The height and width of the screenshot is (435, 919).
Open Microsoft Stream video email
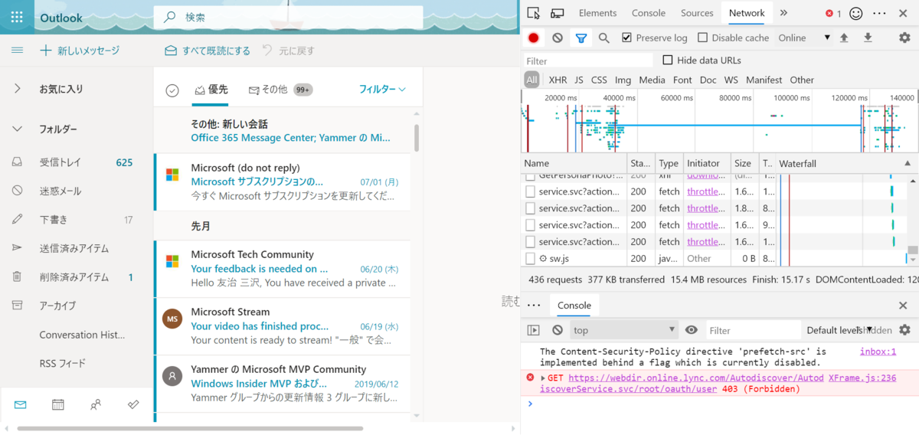click(x=282, y=326)
